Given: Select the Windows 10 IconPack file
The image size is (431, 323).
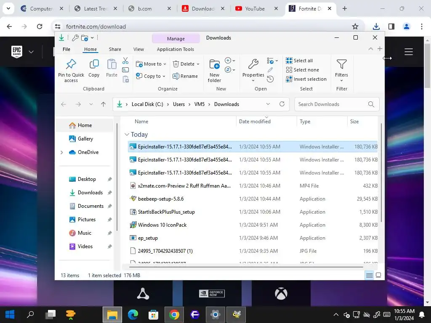Looking at the screenshot, I should click(253, 225).
